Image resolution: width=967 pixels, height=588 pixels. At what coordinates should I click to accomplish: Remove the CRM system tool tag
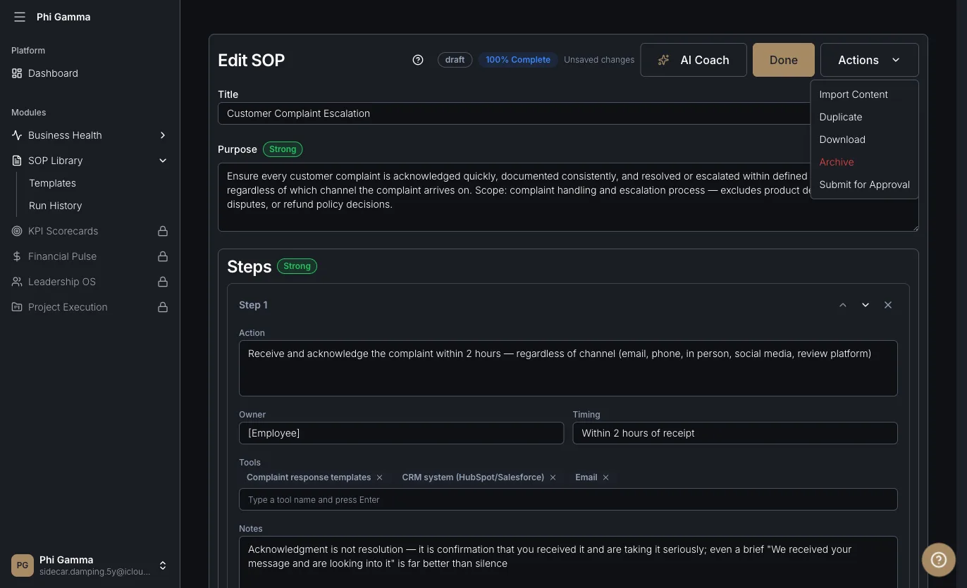point(553,477)
